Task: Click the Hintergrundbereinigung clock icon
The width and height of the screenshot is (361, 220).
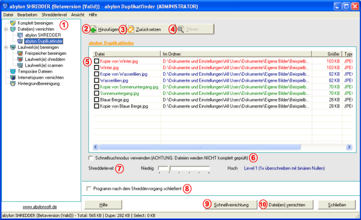Action: 13,84
